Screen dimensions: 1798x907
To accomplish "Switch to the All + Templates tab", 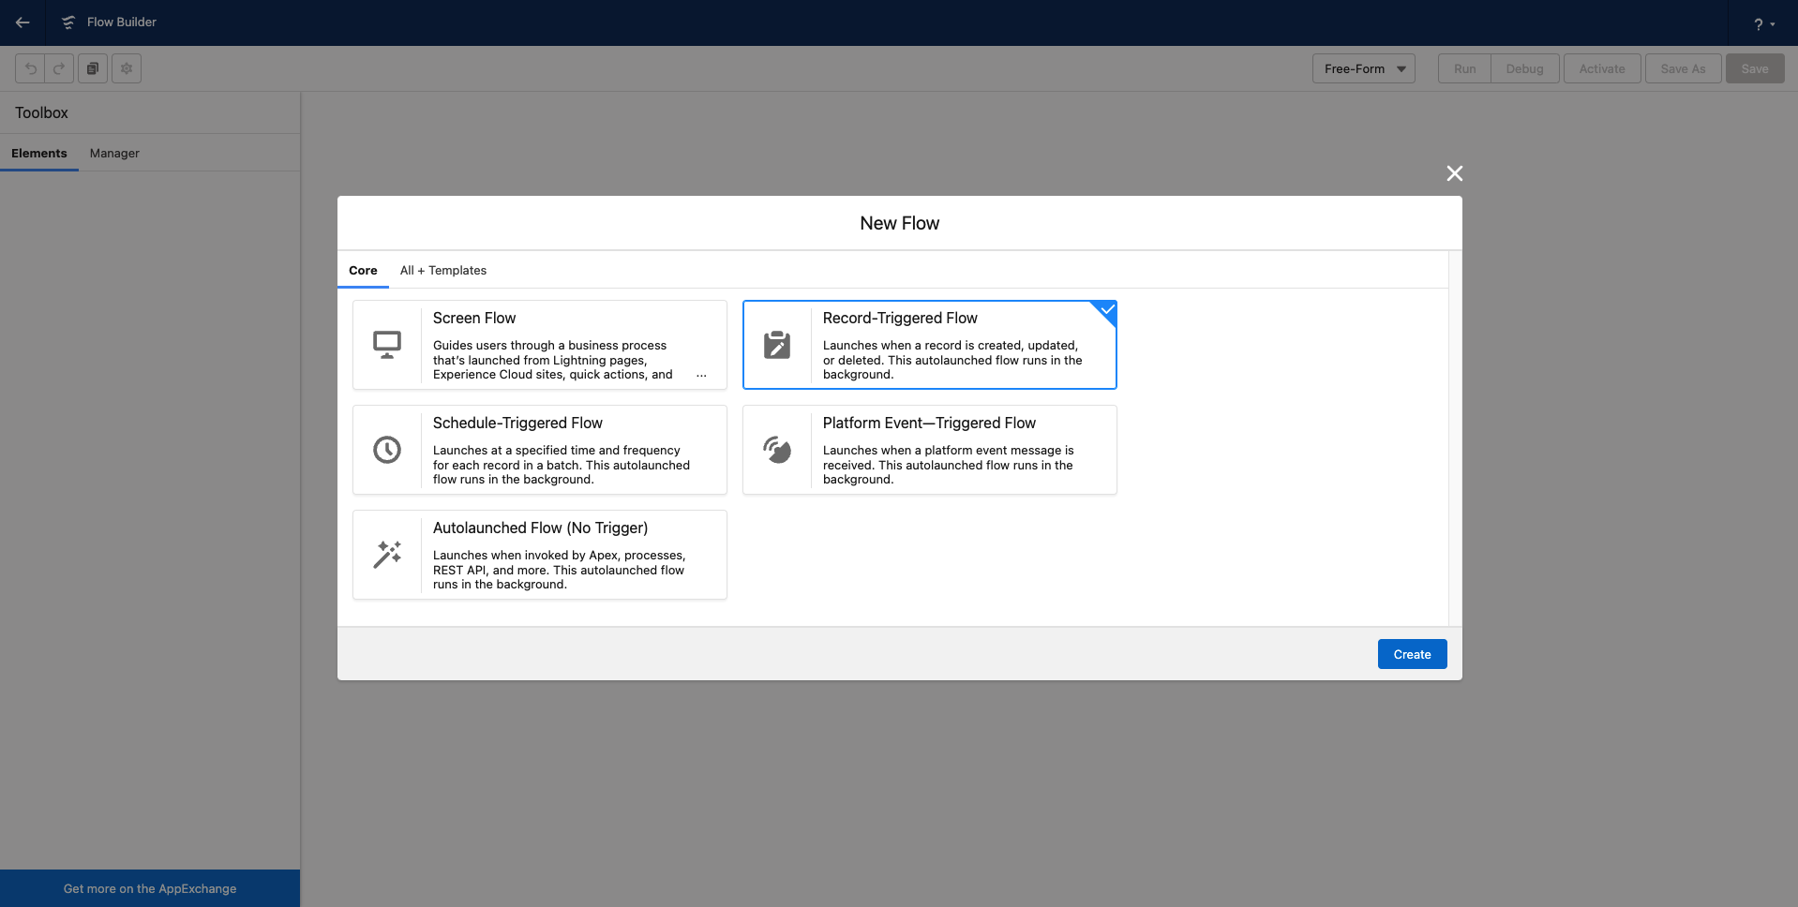I will pos(442,270).
